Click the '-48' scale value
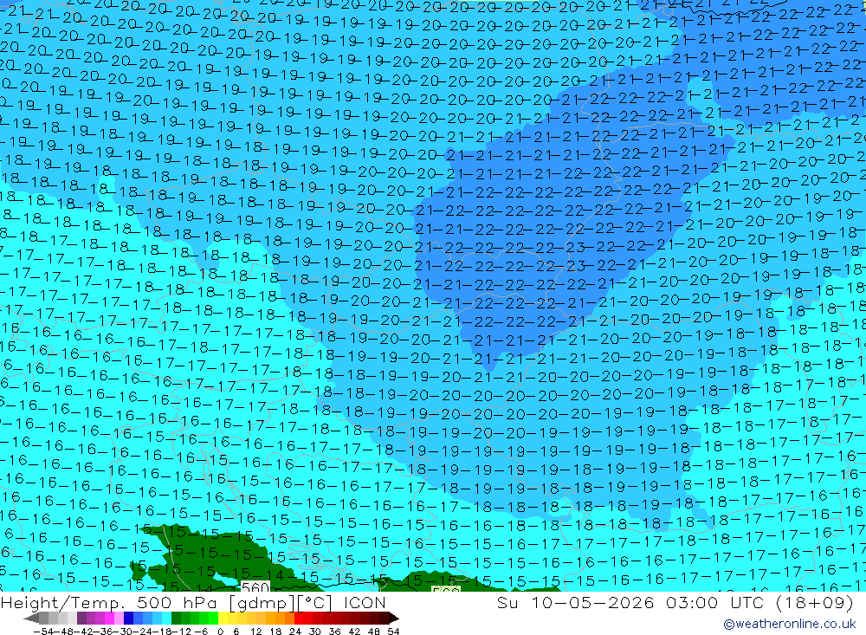866x635 pixels. pyautogui.click(x=64, y=632)
